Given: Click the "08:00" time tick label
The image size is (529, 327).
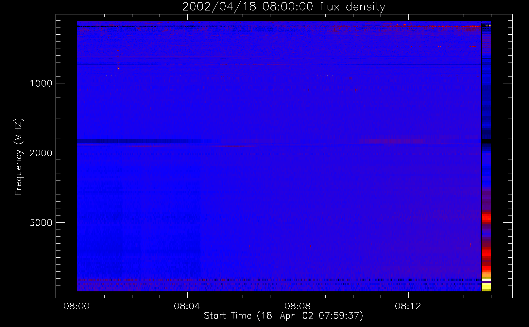Looking at the screenshot, I should point(77,306).
